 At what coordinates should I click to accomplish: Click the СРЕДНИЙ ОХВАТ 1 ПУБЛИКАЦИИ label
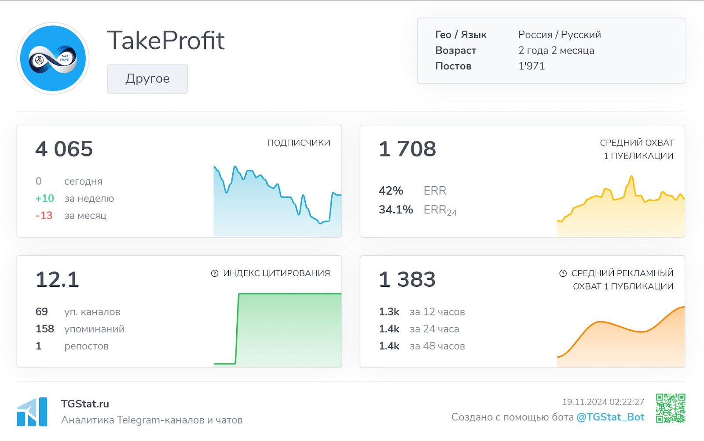pyautogui.click(x=637, y=149)
